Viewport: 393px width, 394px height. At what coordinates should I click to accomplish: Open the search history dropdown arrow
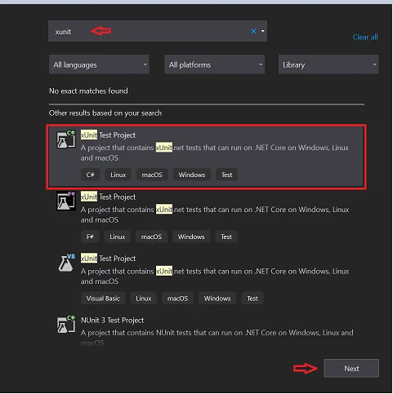pos(263,31)
